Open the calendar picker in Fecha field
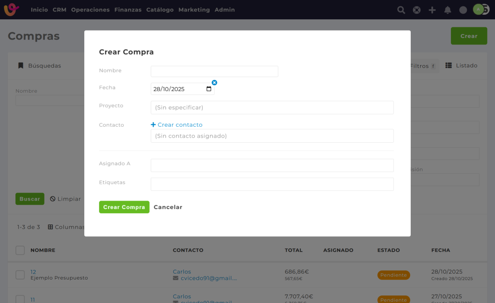Image resolution: width=495 pixels, height=303 pixels. coord(209,89)
